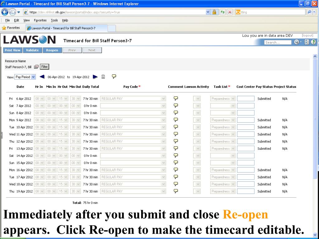Open the Tools menu

coord(54,20)
